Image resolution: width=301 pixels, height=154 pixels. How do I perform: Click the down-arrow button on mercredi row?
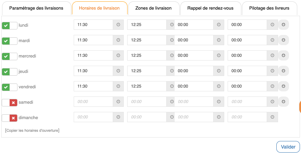284,55
